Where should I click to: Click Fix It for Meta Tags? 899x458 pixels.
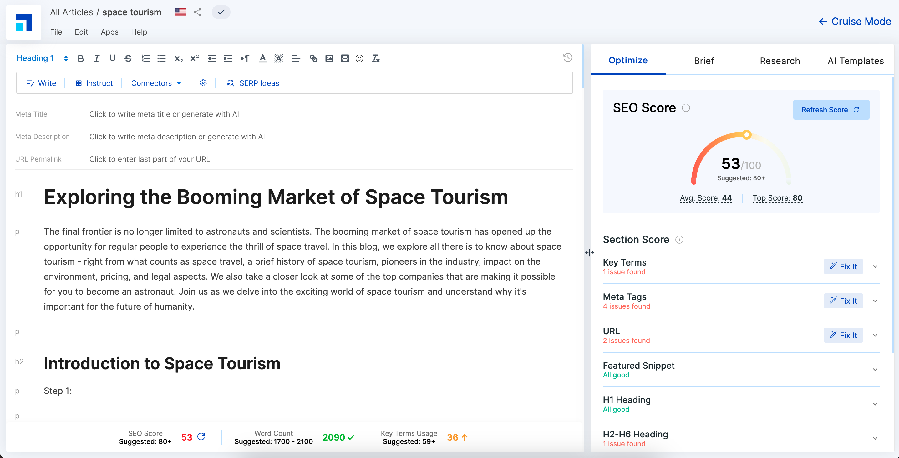click(843, 301)
